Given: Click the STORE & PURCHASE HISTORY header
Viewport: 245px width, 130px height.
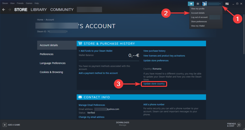Looking at the screenshot, I should click(109, 43).
